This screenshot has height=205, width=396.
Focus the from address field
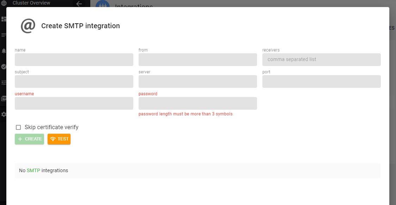[x=197, y=60]
